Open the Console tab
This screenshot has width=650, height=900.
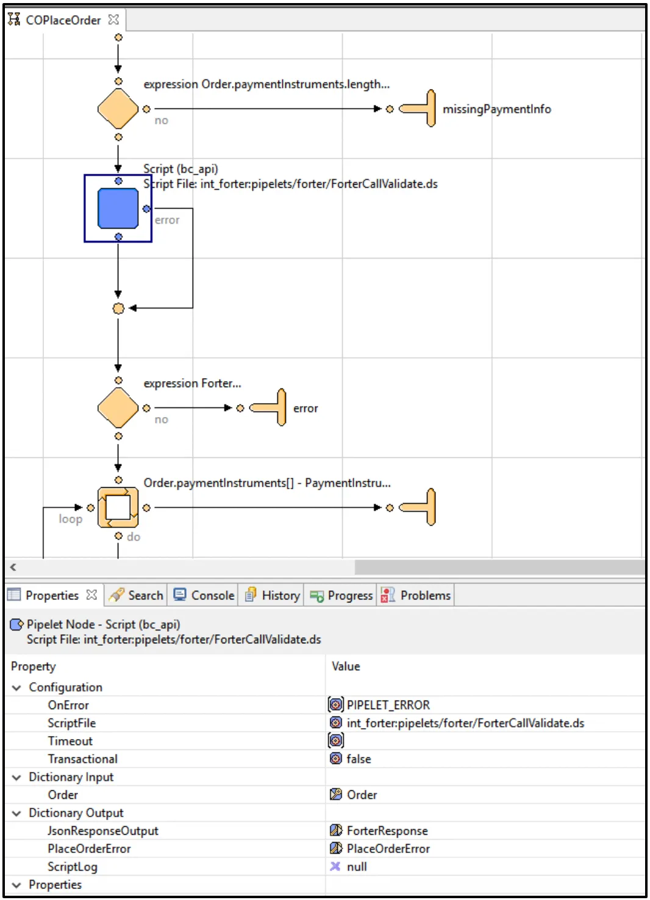pos(204,595)
